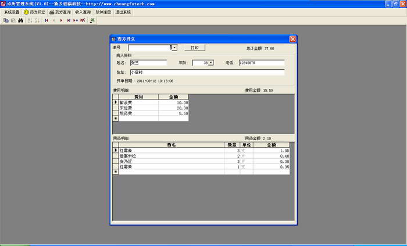Jump to the last record icon
The width and height of the screenshot is (407, 246).
(x=69, y=20)
